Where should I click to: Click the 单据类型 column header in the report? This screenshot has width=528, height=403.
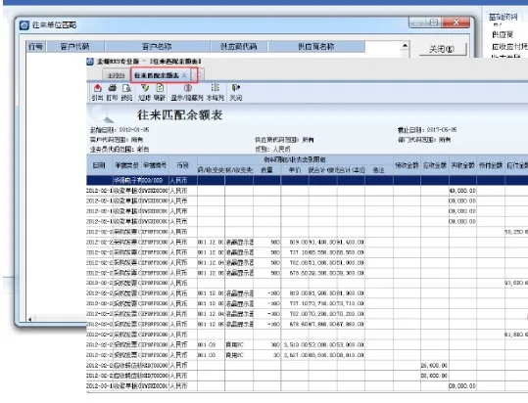pos(126,165)
